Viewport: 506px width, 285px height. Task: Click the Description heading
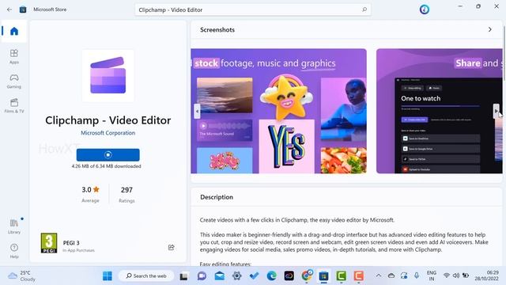217,197
